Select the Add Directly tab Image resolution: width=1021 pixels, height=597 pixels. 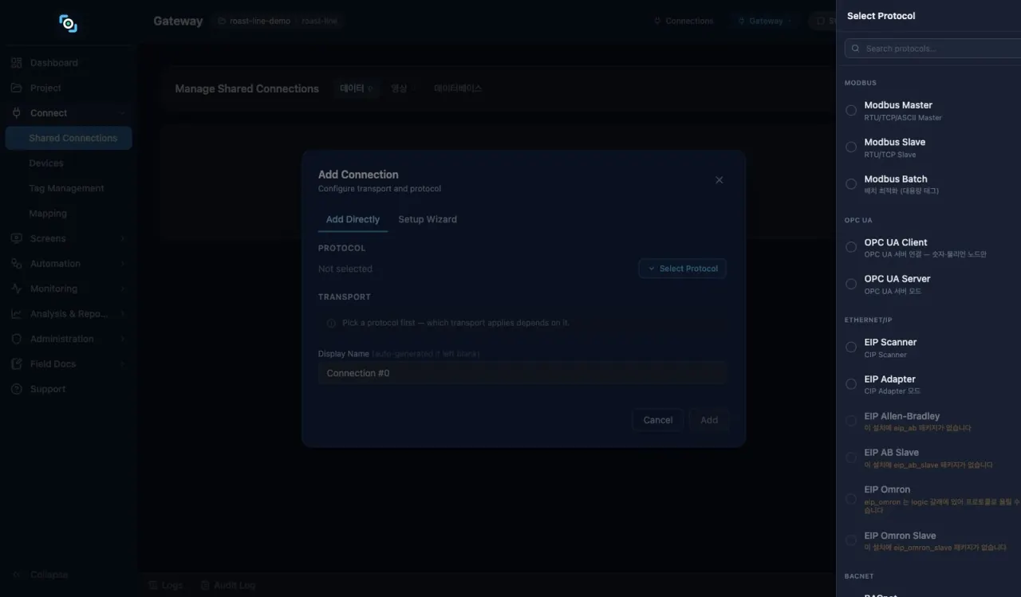coord(353,219)
